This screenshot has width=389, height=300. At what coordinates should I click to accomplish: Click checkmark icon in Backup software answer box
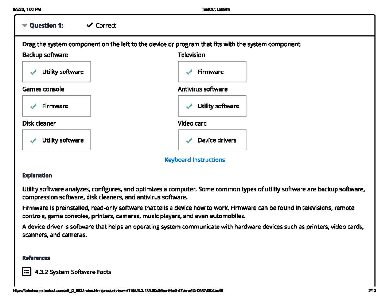click(33, 72)
